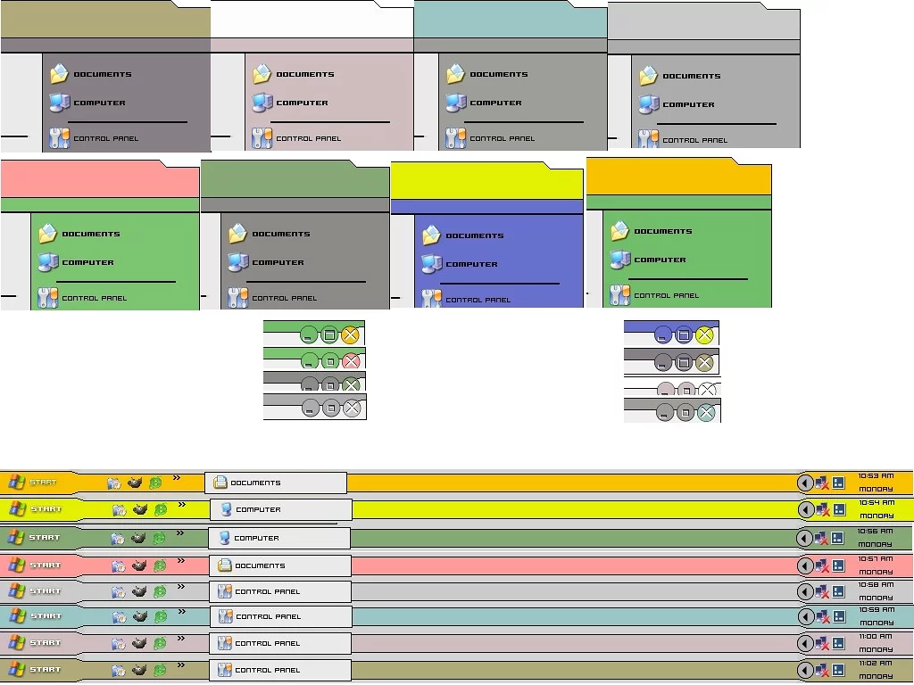914x685 pixels.
Task: Select the Documents task button on the orange taskbar
Action: tap(275, 483)
